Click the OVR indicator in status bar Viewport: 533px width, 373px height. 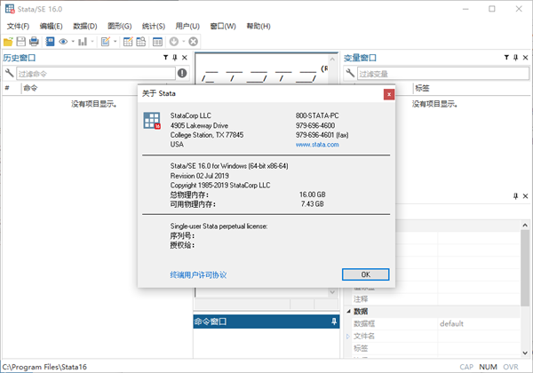[511, 367]
